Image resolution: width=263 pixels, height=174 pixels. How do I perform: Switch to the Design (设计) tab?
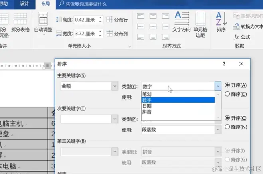(24, 4)
